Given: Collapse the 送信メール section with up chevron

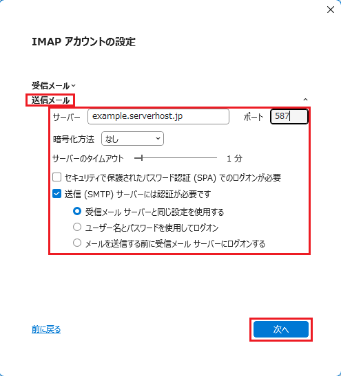Looking at the screenshot, I should tap(305, 99).
